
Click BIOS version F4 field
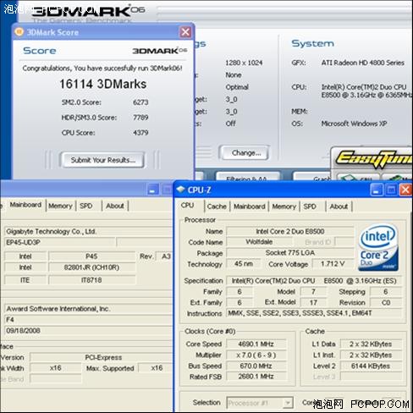coord(88,320)
